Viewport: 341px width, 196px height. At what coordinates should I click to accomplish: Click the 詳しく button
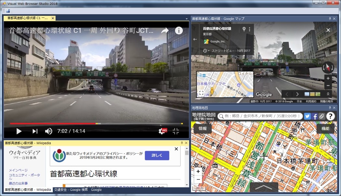[x=157, y=156]
